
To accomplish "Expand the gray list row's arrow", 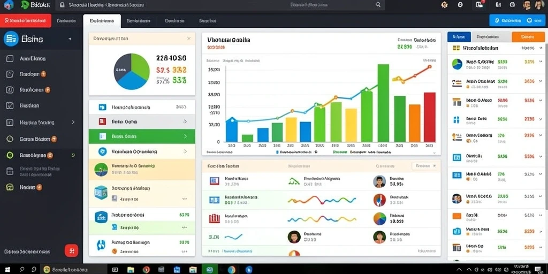I will click(x=185, y=121).
